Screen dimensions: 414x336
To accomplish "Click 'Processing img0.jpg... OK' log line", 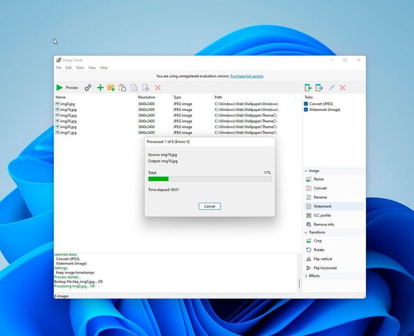I will pyautogui.click(x=75, y=286).
